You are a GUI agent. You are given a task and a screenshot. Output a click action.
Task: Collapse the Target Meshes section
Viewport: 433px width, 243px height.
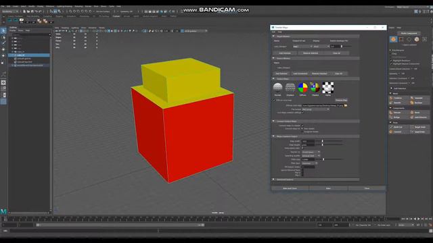pyautogui.click(x=273, y=36)
